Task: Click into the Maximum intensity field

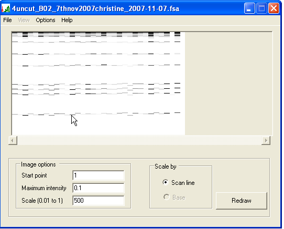Action: [99, 188]
